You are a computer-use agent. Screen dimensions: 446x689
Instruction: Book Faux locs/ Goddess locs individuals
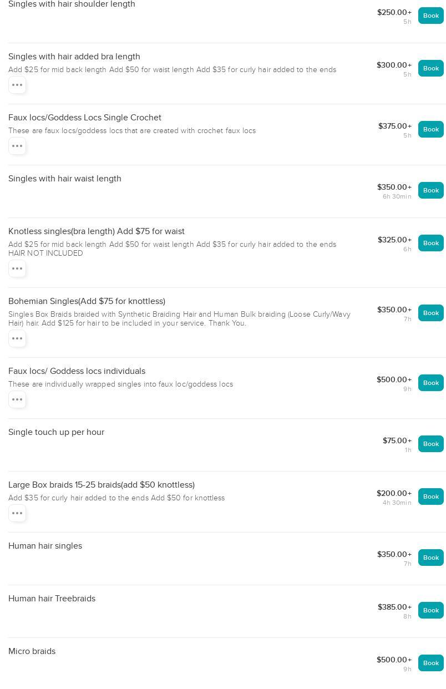(x=430, y=383)
